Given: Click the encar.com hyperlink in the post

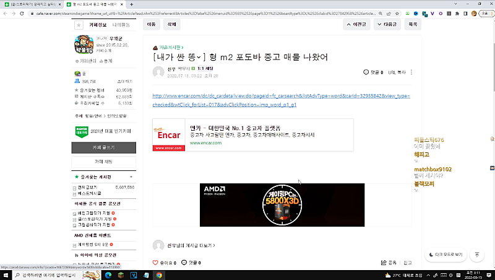Looking at the screenshot, I should [x=282, y=100].
